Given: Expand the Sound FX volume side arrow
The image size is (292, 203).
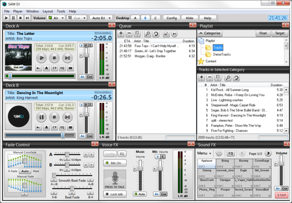Looking at the screenshot, I should pyautogui.click(x=276, y=164).
